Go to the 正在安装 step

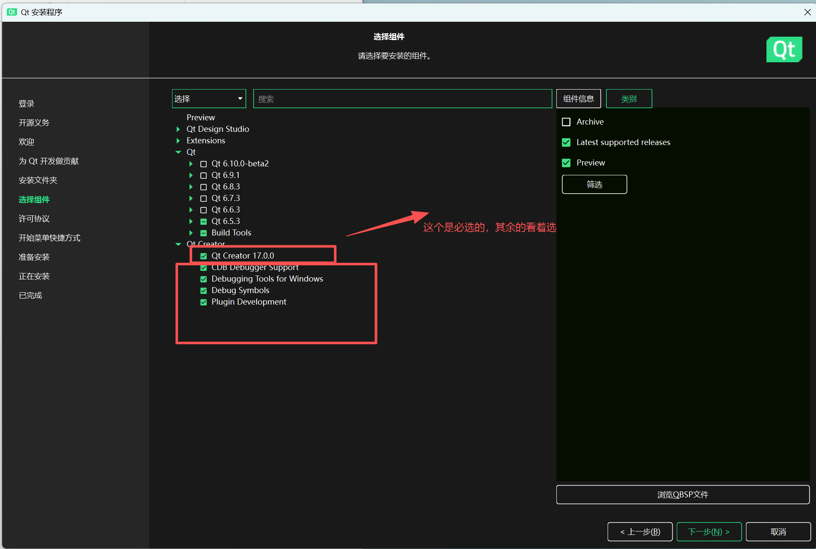(34, 276)
